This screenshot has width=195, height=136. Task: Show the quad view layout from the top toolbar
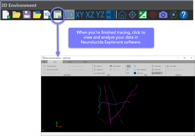(x=110, y=15)
